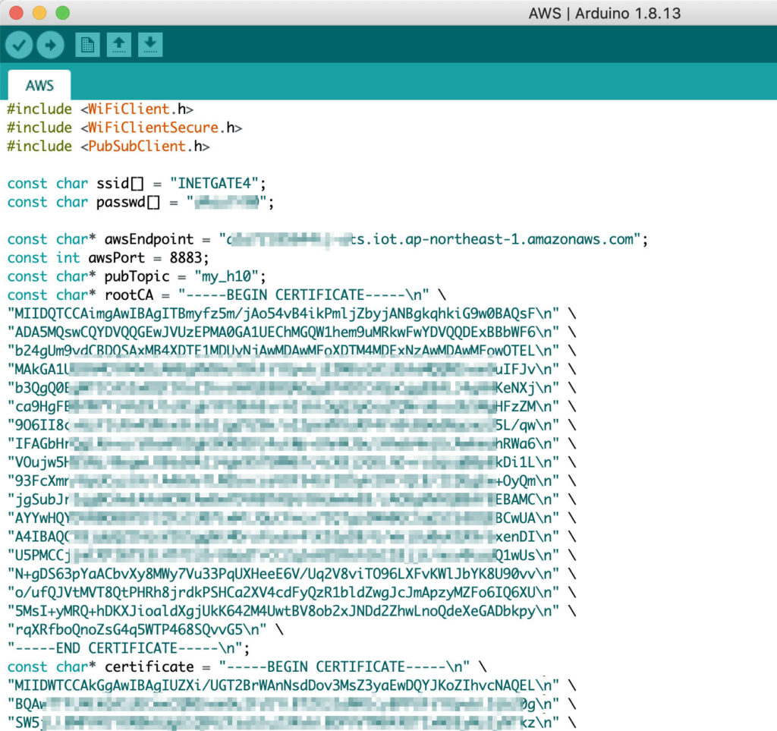The image size is (777, 731).
Task: Place cursor in awsEndpoint amazonaws.com string
Action: [531, 239]
